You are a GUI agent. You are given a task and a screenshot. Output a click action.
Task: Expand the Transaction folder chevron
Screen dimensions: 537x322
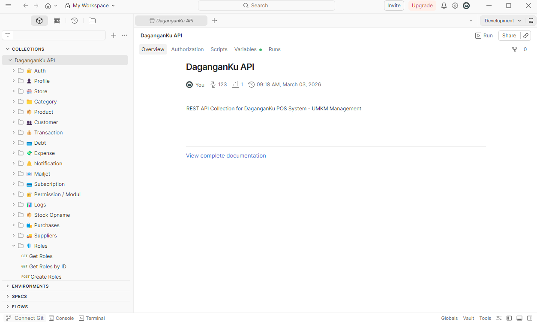coord(14,133)
